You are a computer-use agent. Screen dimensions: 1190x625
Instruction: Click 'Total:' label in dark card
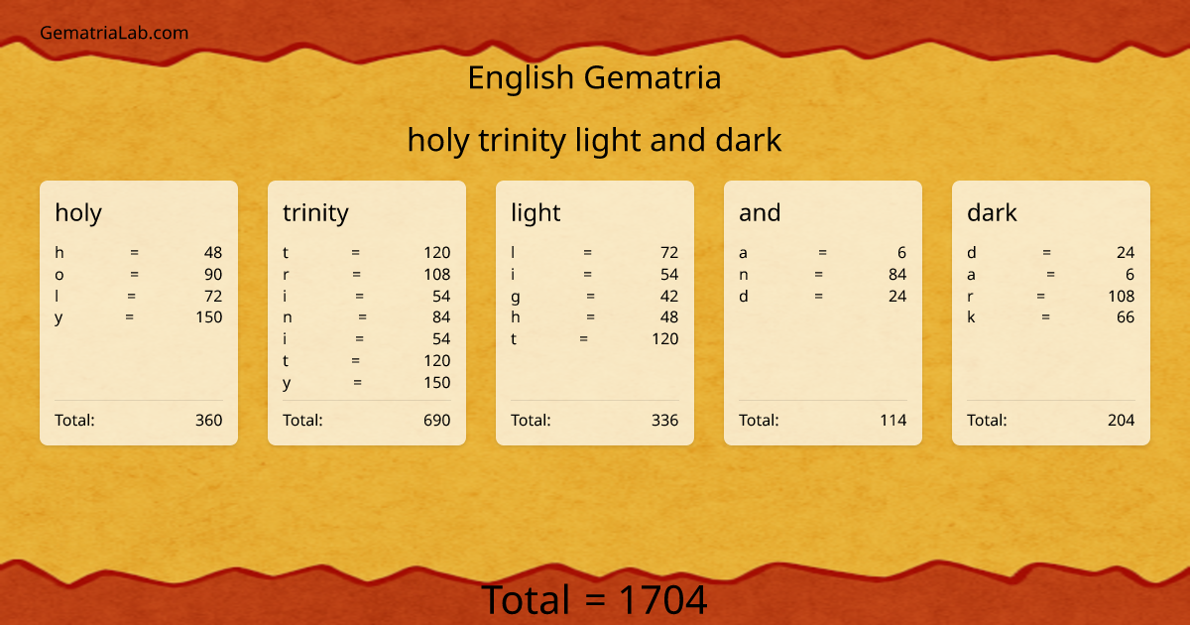[x=987, y=420]
